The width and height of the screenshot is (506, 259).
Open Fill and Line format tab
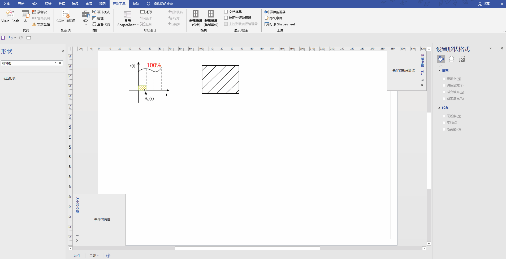[x=441, y=59]
